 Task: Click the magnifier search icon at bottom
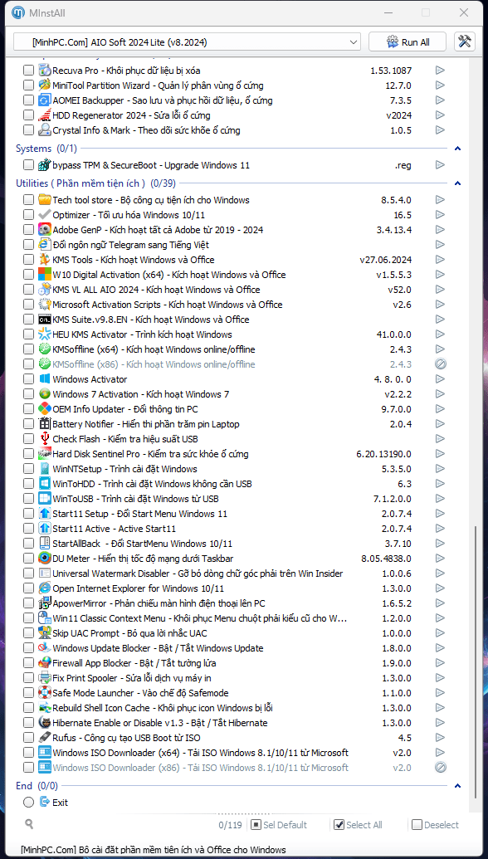(x=29, y=823)
